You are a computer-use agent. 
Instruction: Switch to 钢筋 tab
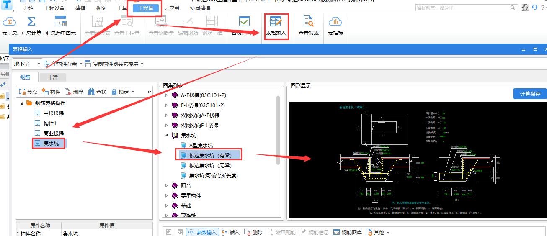pos(25,77)
